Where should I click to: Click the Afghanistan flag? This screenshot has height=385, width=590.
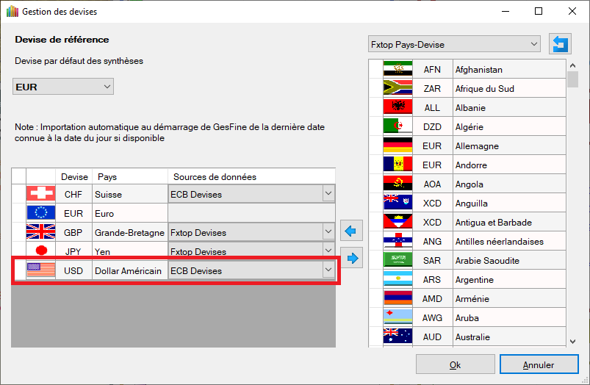(397, 69)
